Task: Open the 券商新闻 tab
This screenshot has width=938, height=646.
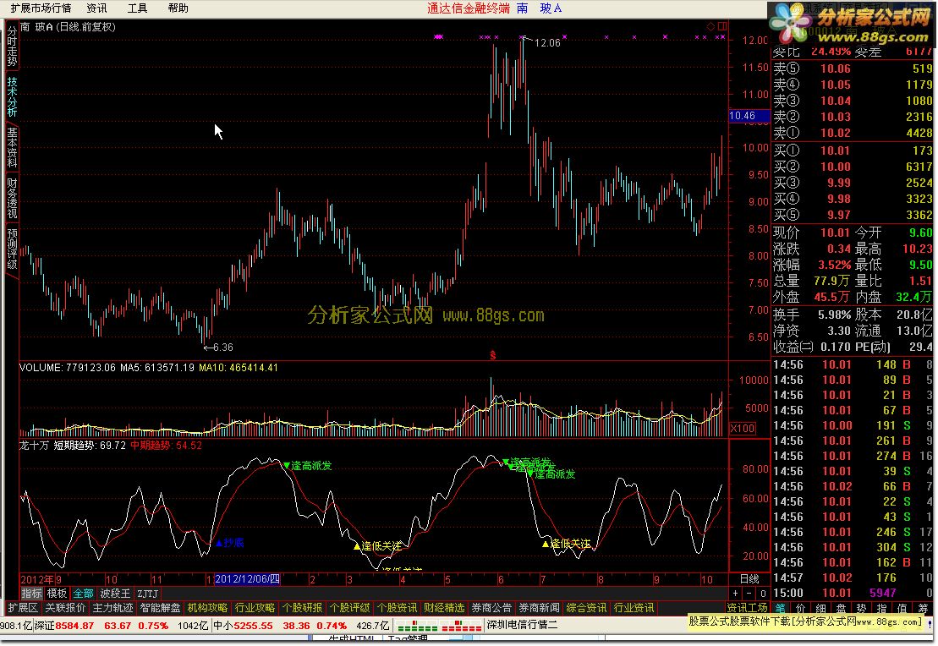Action: point(539,608)
